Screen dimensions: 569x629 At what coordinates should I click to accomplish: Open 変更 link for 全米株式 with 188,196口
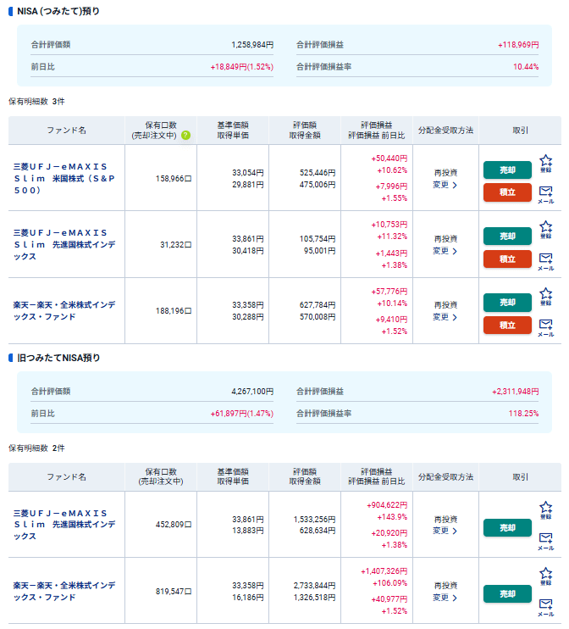coord(445,317)
